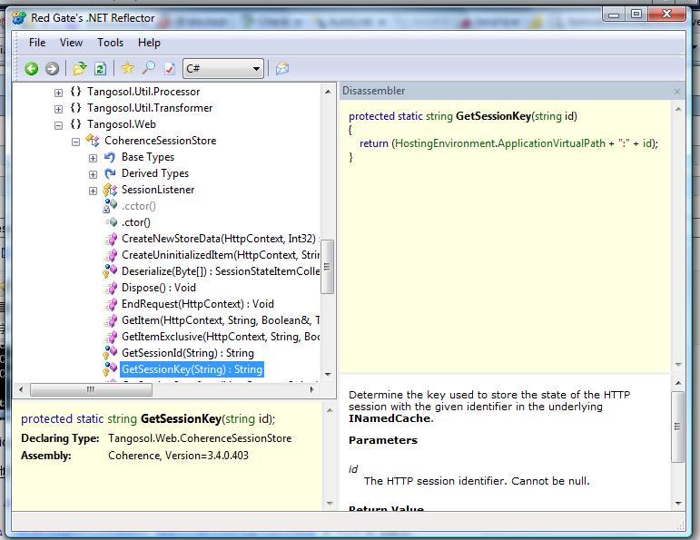Select GetSessionId(String) : String method
700x540 pixels.
pos(188,353)
